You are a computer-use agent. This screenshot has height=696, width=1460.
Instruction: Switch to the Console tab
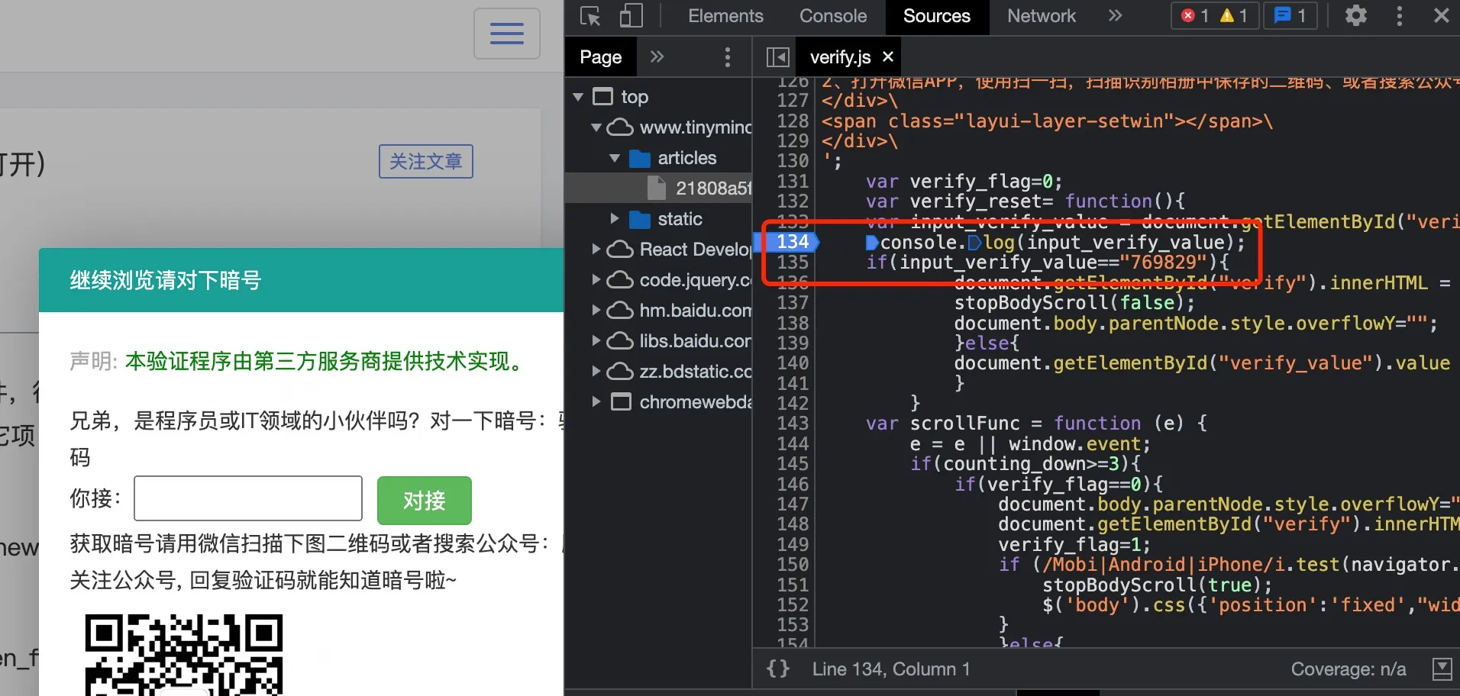pyautogui.click(x=833, y=16)
